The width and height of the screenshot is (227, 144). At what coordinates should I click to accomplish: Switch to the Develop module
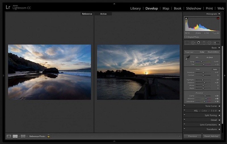click(x=152, y=9)
